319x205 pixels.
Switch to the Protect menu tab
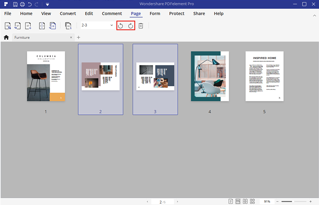click(177, 14)
